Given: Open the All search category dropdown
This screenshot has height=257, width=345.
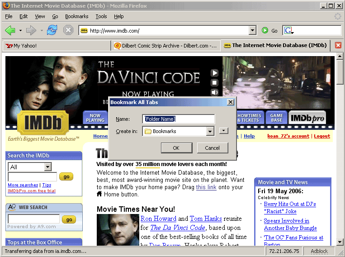Looking at the screenshot, I should [x=48, y=167].
